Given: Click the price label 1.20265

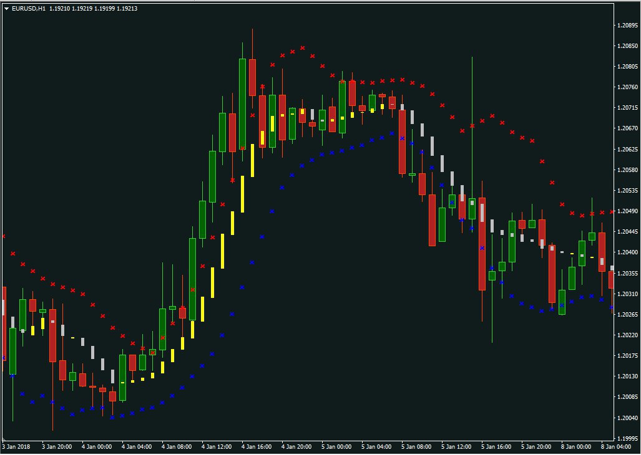Looking at the screenshot, I should pos(627,314).
